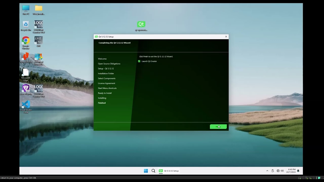This screenshot has width=324, height=182.
Task: Select the Microsoft Edge desktop shortcut
Action: click(26, 75)
